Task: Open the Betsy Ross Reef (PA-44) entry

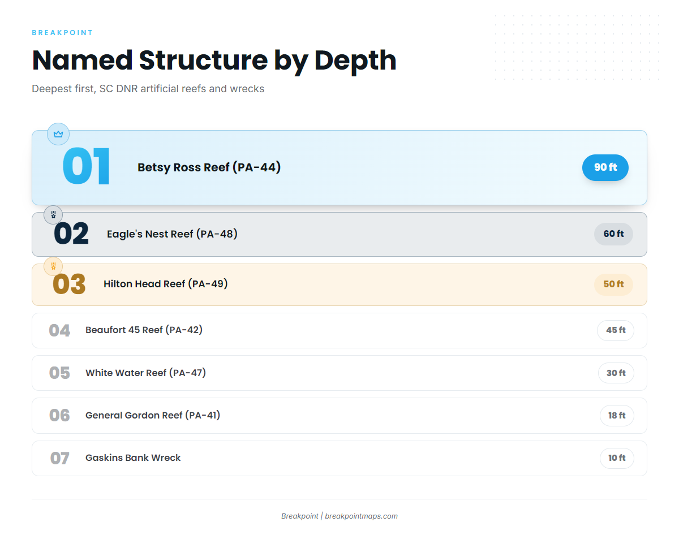Action: click(x=339, y=168)
